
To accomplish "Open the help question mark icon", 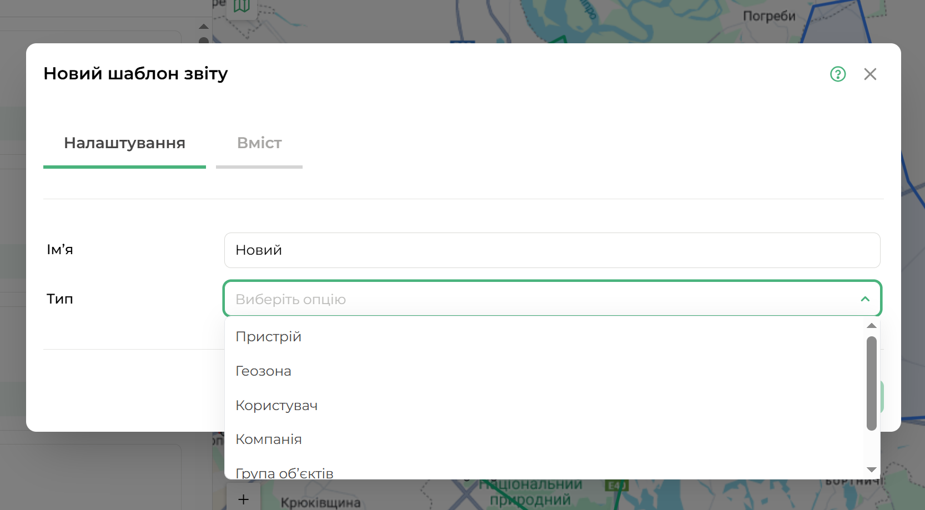I will [x=838, y=74].
